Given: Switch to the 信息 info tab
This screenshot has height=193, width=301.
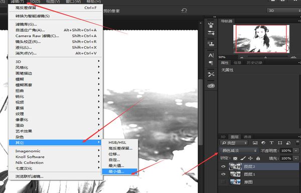Looking at the screenshot, I should click(237, 63).
